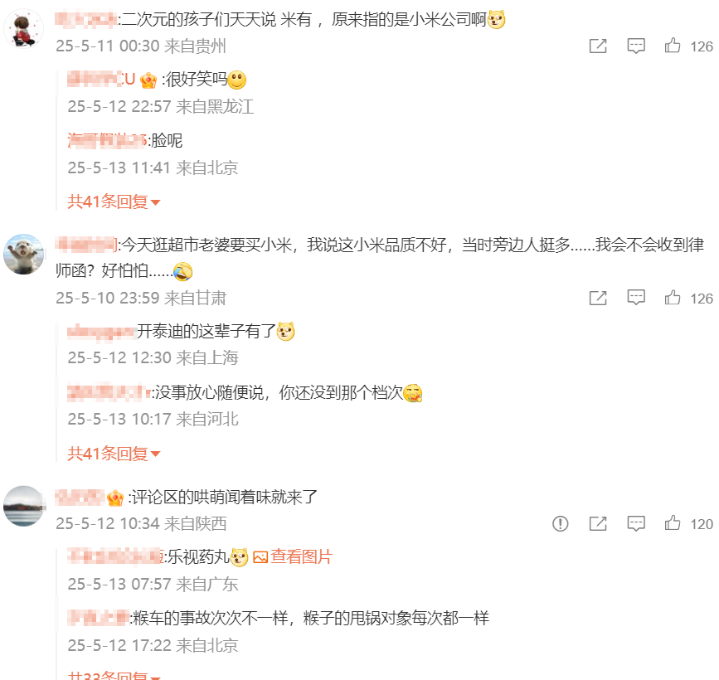The height and width of the screenshot is (680, 719).
Task: Share the 二次元 comment from 贵州
Action: pos(598,46)
